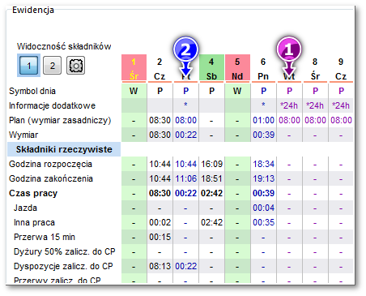Click the Godzina zakończenia row label
Viewport: 366px width, 296px height.
[x=51, y=178]
